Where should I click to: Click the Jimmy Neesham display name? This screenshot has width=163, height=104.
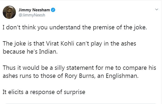(34, 10)
